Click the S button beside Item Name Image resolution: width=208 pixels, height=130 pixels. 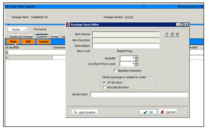(171, 34)
